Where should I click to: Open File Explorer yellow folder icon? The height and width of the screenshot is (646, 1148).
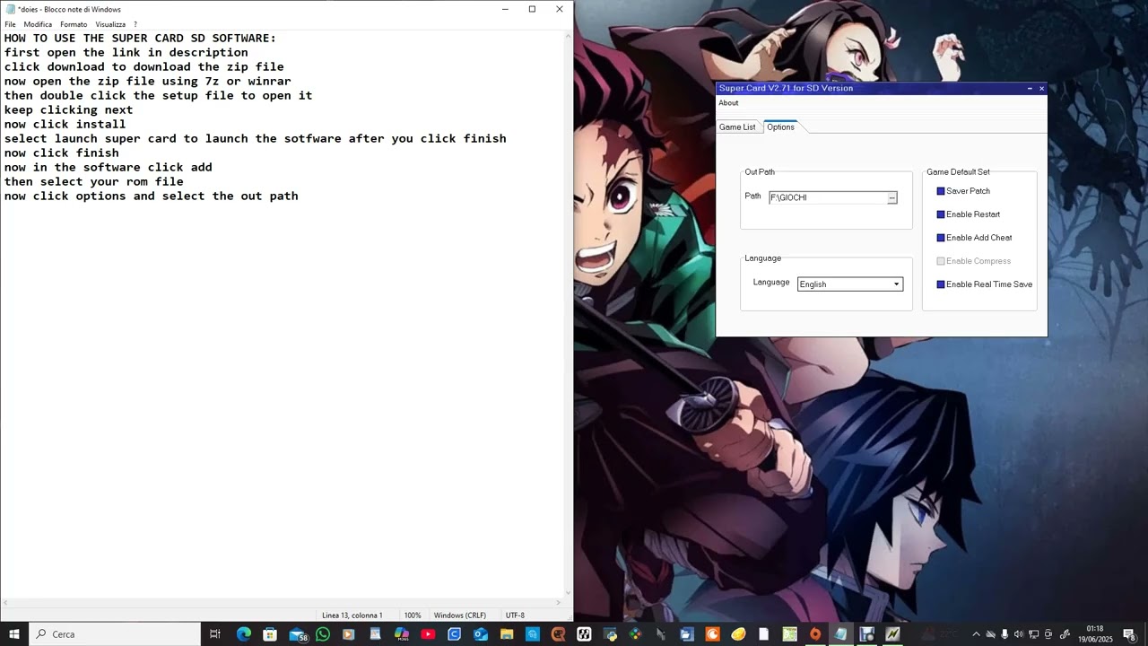tap(507, 634)
